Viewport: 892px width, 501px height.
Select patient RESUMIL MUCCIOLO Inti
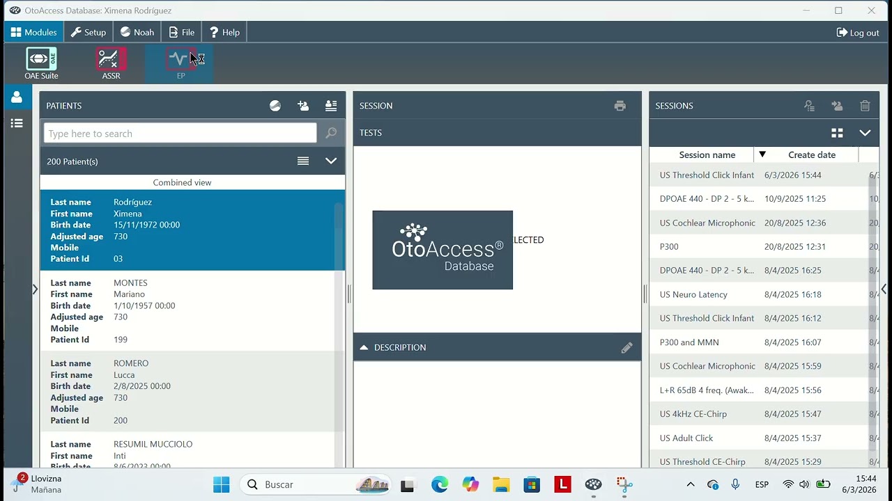point(188,450)
